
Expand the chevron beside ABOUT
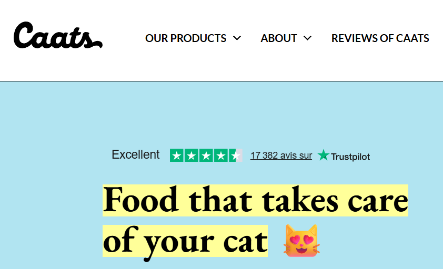point(308,38)
